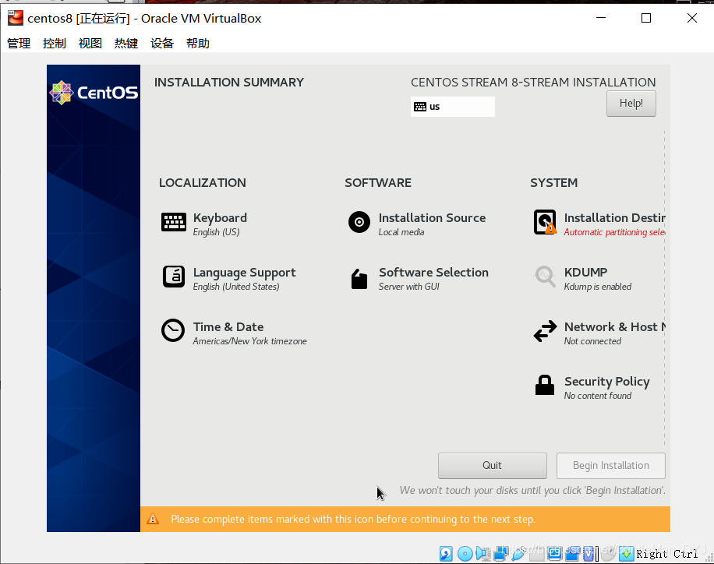The height and width of the screenshot is (564, 714).
Task: Click the CentOS logo in the sidebar
Action: pyautogui.click(x=94, y=93)
